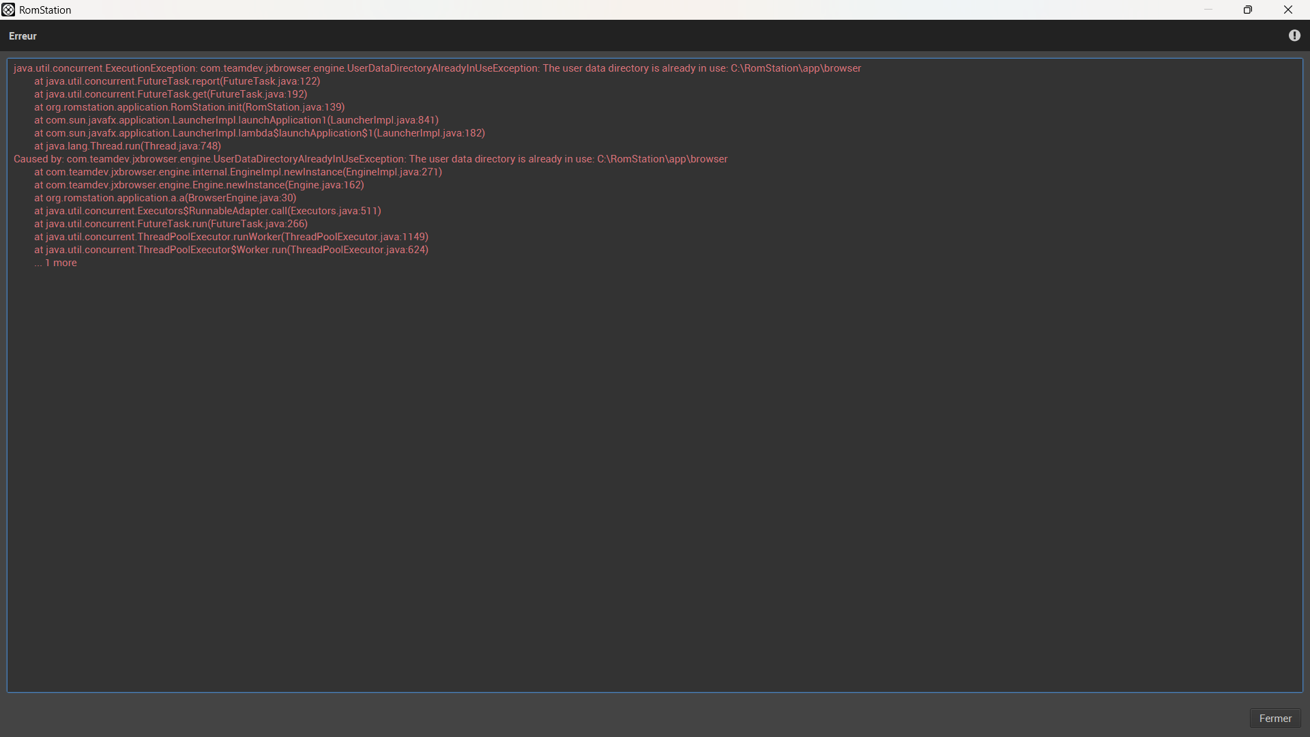Click the exclamation alert icon in the Erreur header
The image size is (1310, 737).
point(1294,35)
